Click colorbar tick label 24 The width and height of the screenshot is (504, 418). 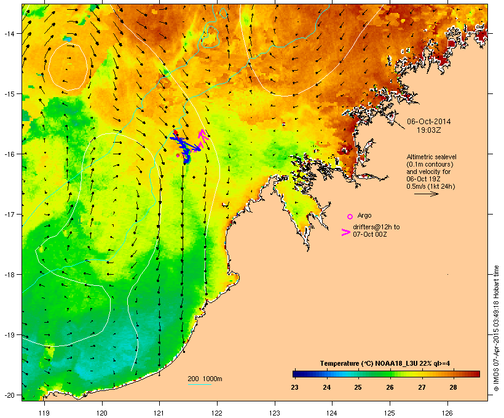point(326,387)
